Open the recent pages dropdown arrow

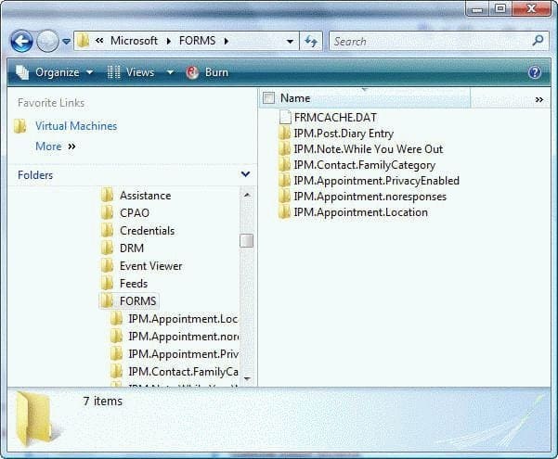click(x=66, y=42)
